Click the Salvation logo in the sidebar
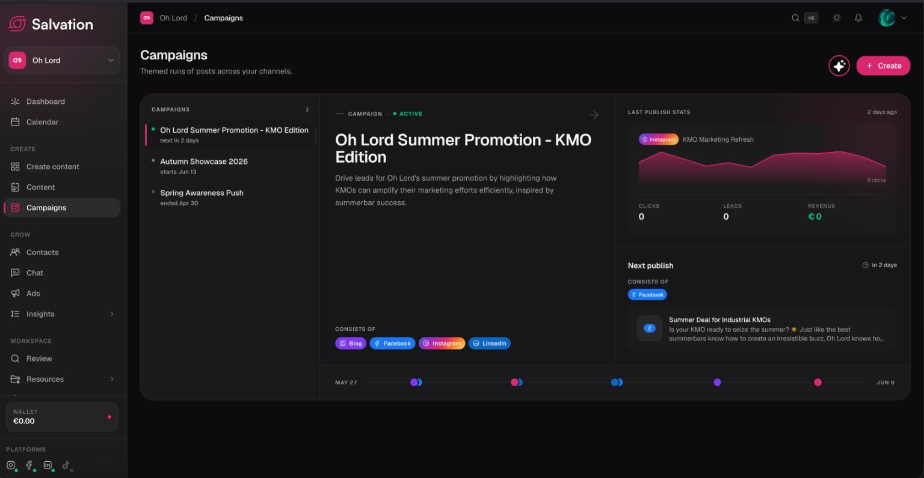 51,24
